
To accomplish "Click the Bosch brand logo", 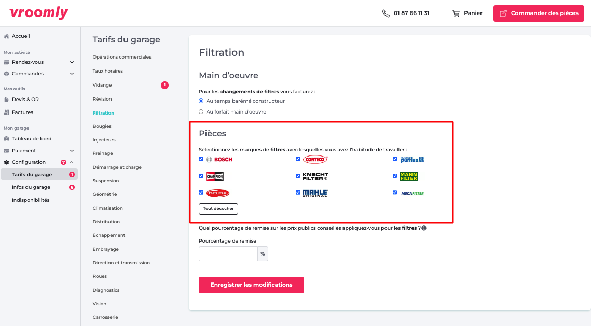I will [219, 159].
